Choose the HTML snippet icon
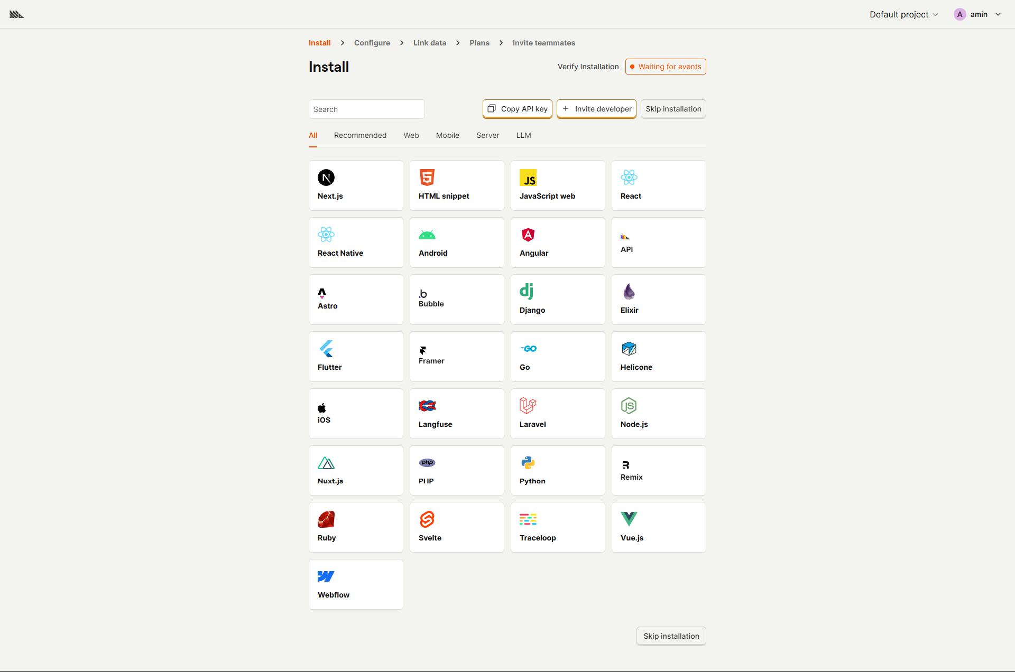The width and height of the screenshot is (1015, 672). click(x=427, y=178)
